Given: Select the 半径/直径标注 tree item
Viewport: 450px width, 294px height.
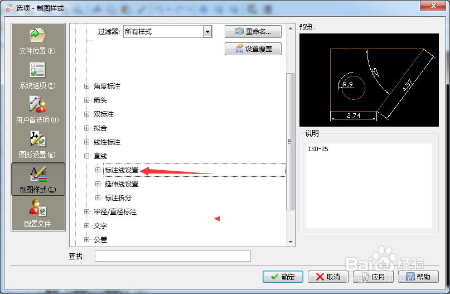Looking at the screenshot, I should 115,211.
